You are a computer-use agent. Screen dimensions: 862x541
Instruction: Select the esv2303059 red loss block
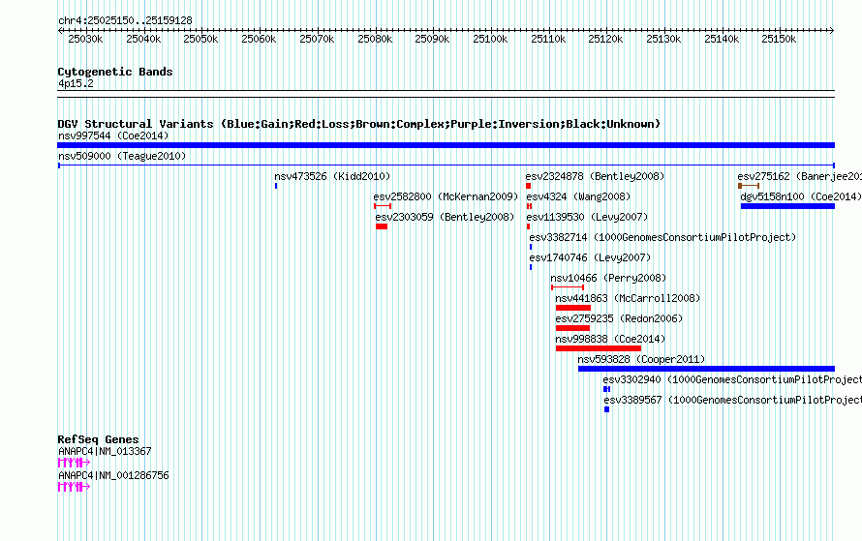(x=382, y=226)
